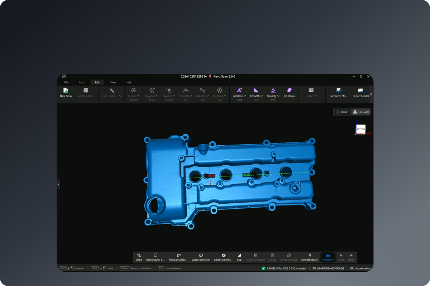Screen dimensions: 430x286
Task: Expand the mesh Isolation 15.0% dropdown
Action: (245, 96)
